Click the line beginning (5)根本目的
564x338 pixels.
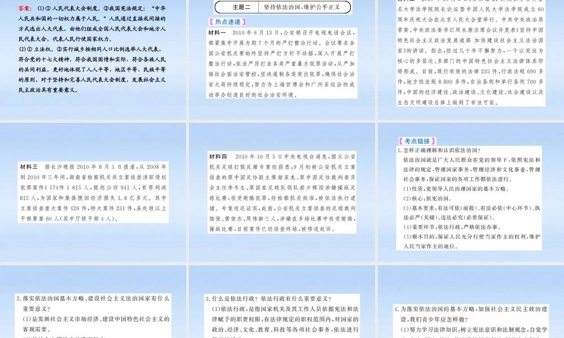472,237
